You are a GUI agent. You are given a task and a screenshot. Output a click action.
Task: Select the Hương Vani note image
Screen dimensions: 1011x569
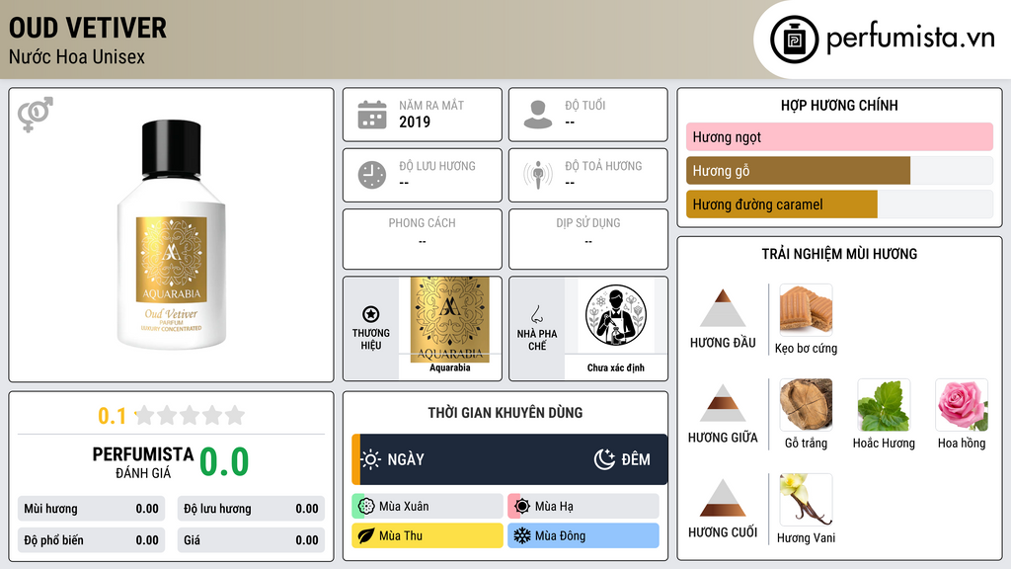pyautogui.click(x=806, y=500)
